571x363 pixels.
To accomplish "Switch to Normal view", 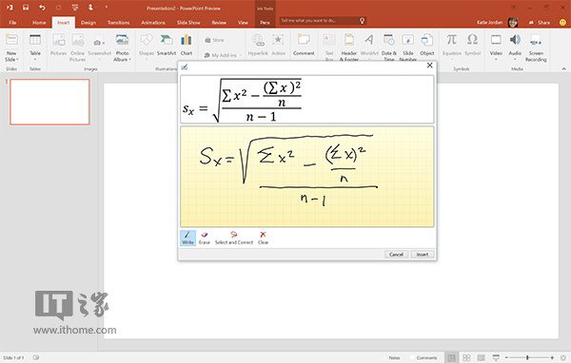I will pyautogui.click(x=451, y=358).
